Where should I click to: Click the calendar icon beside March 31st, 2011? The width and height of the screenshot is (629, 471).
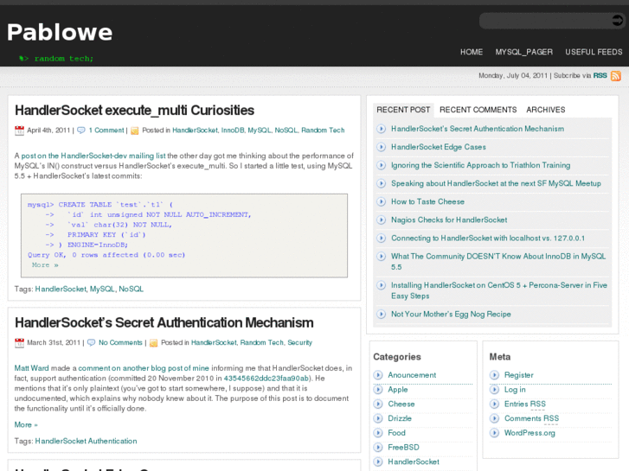19,343
